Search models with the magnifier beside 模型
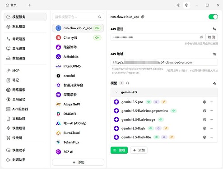223x169 pixels. (x=127, y=83)
